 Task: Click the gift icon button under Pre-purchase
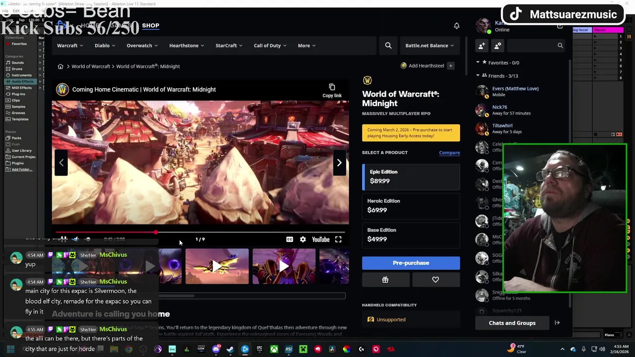(x=385, y=280)
